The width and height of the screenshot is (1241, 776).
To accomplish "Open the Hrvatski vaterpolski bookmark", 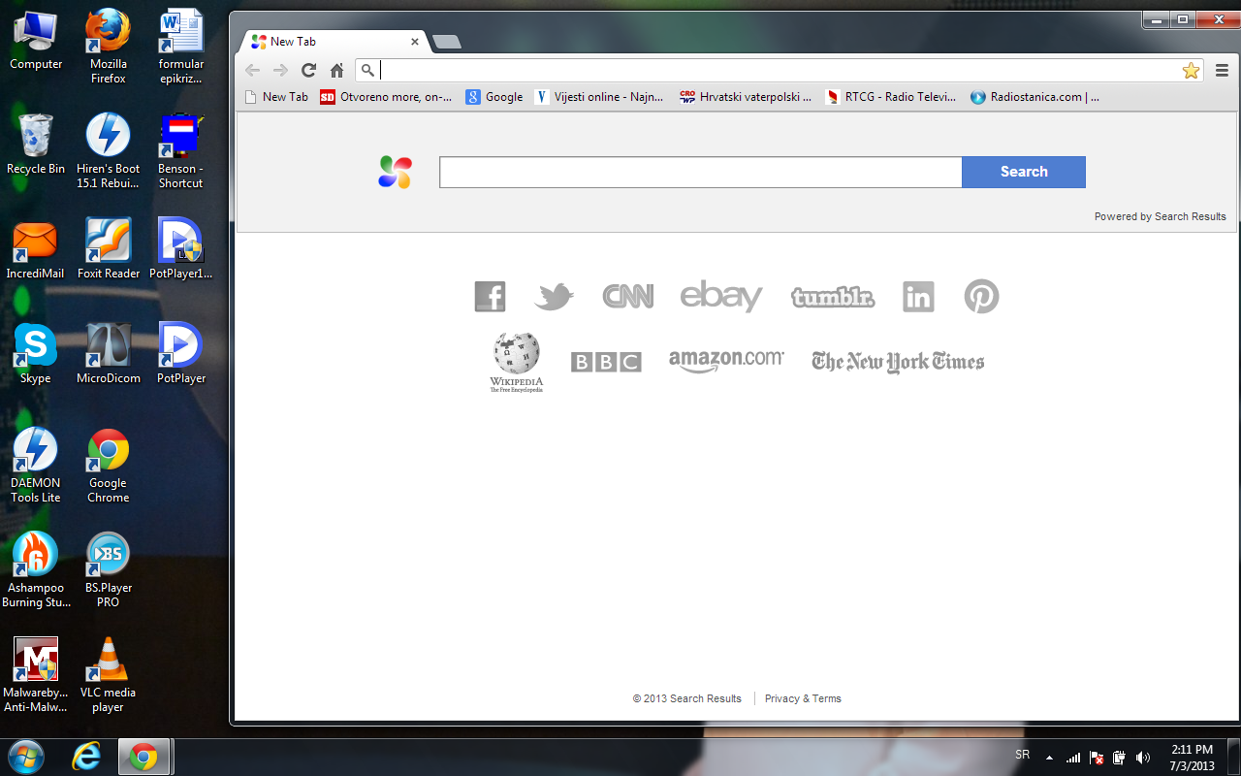I will (x=746, y=97).
